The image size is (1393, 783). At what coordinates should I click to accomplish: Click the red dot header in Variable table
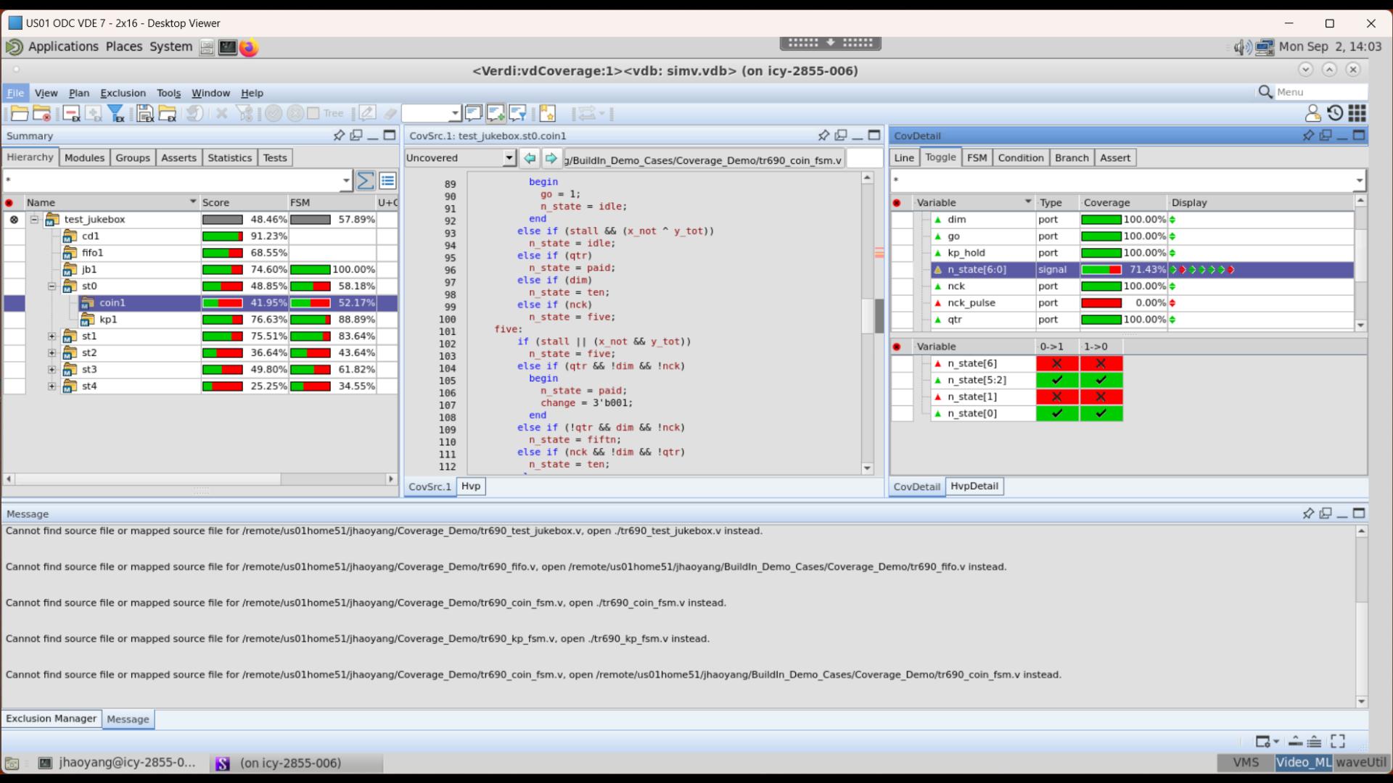[897, 203]
